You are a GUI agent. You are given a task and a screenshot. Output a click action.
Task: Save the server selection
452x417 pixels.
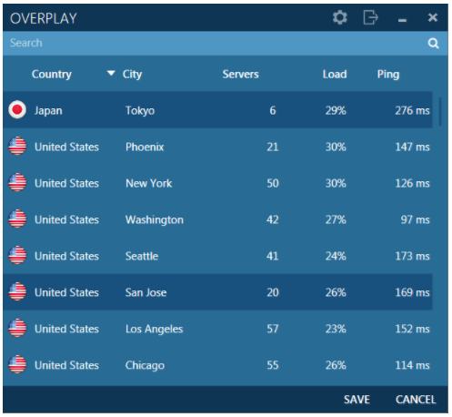(357, 400)
